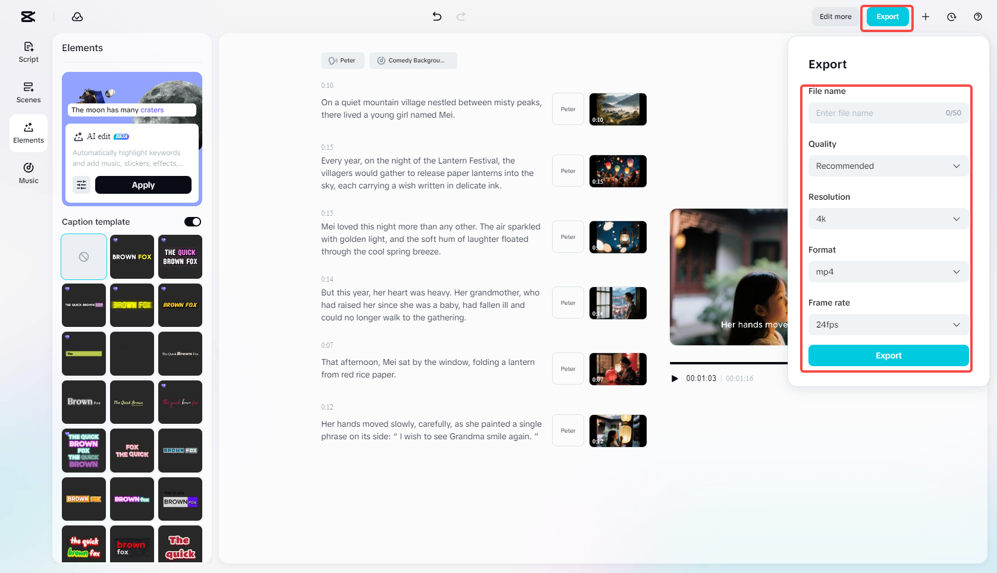This screenshot has width=997, height=573.
Task: Open the Frame rate dropdown set to 24fps
Action: pyautogui.click(x=888, y=325)
